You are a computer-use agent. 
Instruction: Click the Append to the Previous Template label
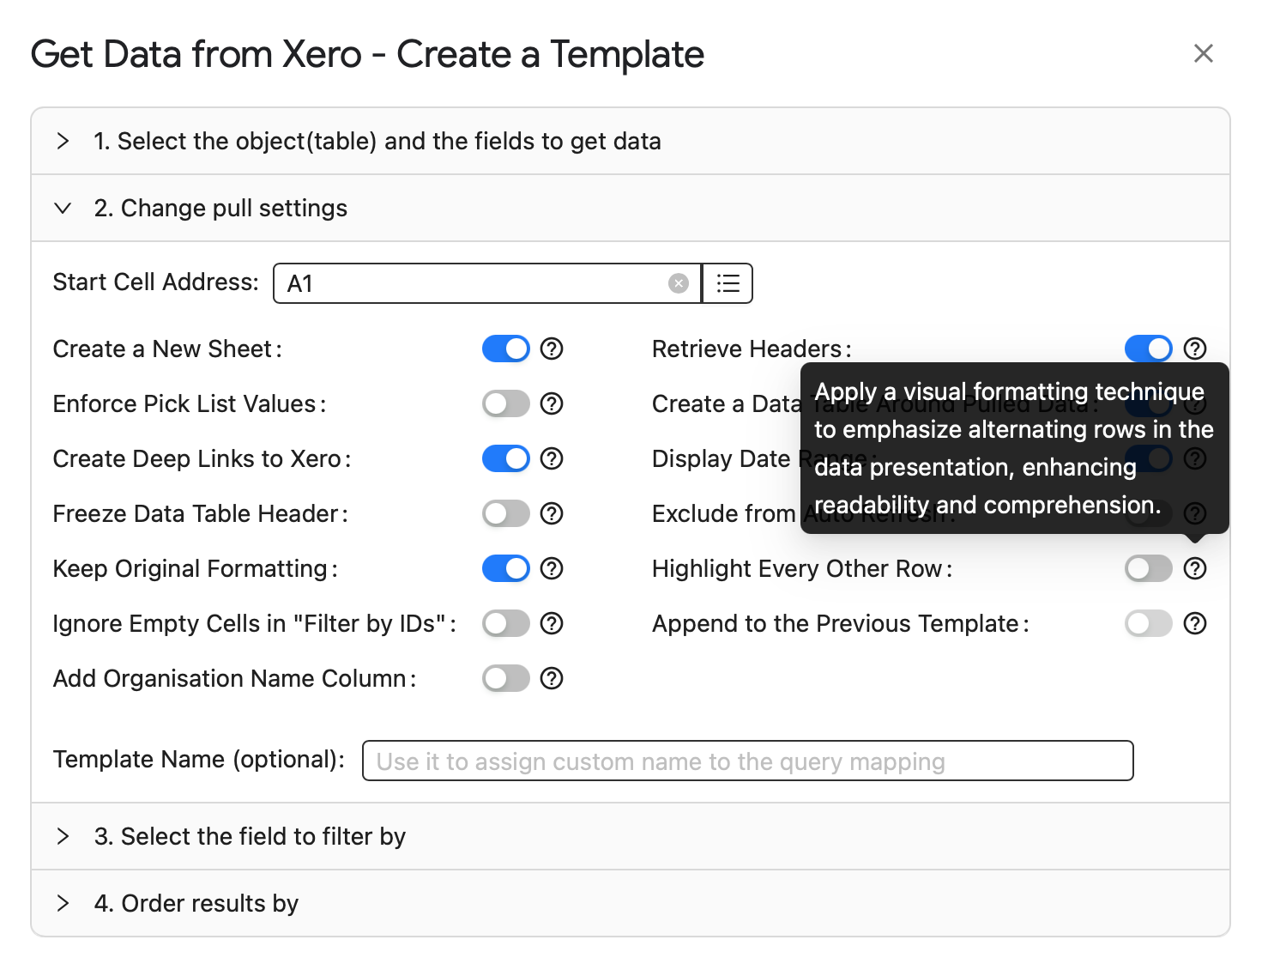click(841, 623)
